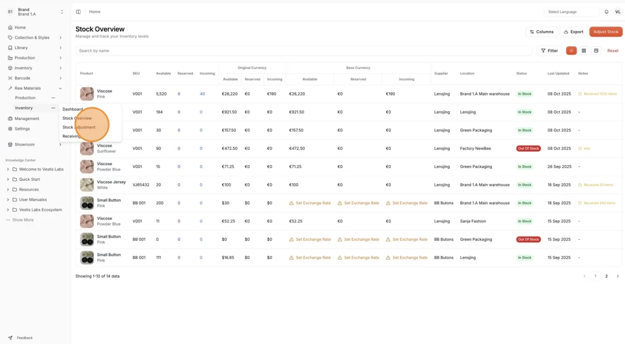Click the Library book icon
The width and height of the screenshot is (625, 344).
(10, 48)
